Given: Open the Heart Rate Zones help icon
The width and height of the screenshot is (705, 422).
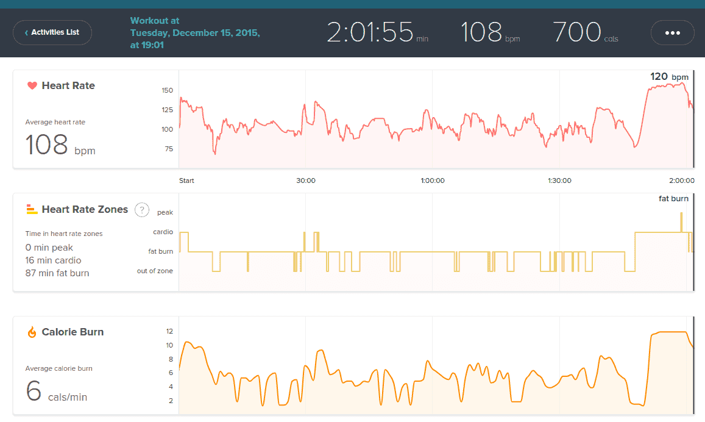Looking at the screenshot, I should coord(141,210).
